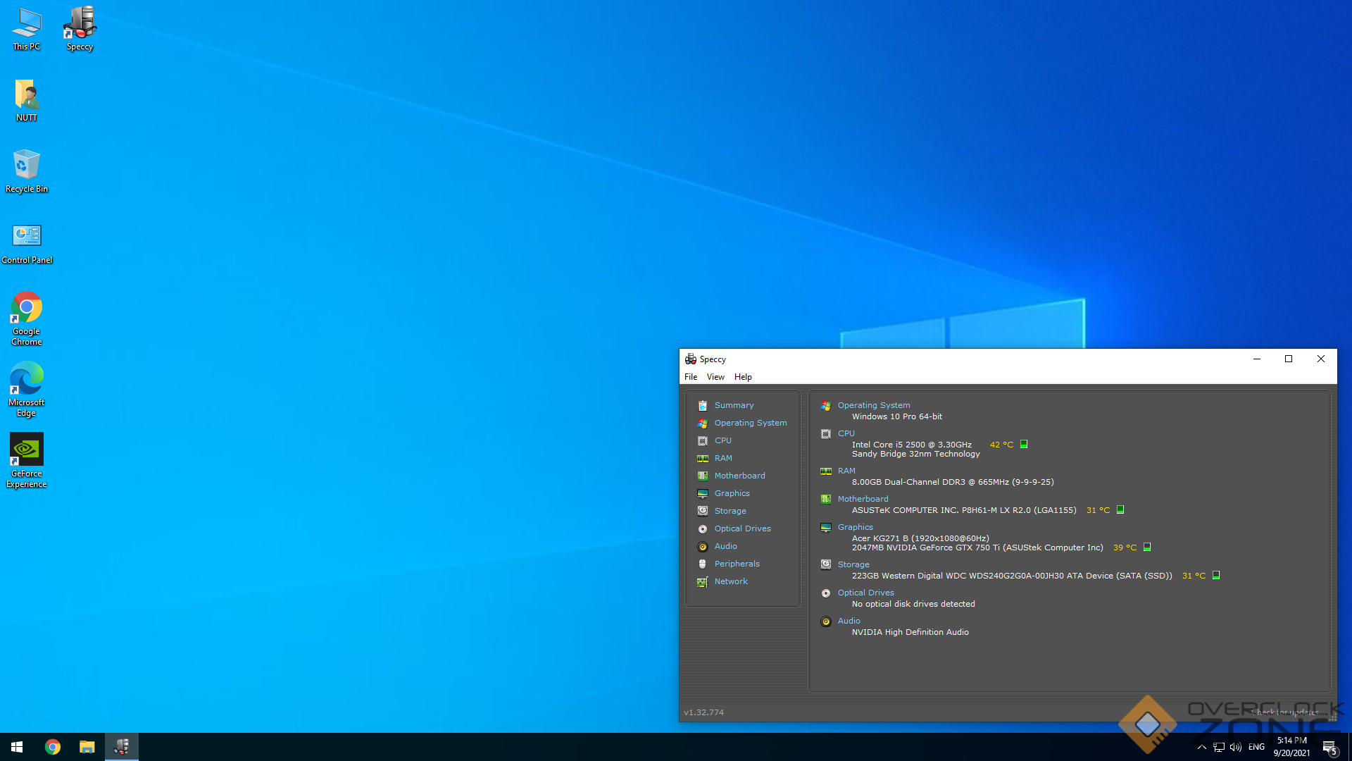Screen dimensions: 1352x761
Task: Open the Help menu
Action: pyautogui.click(x=743, y=377)
